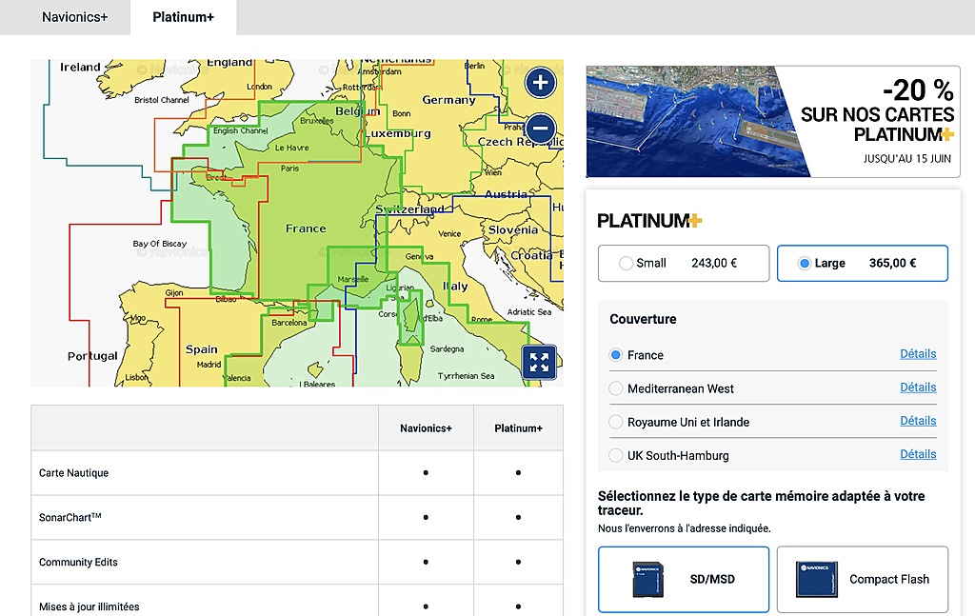Select Royaume Uni et Irlande coverage
Image resolution: width=975 pixels, height=616 pixels.
tap(616, 422)
